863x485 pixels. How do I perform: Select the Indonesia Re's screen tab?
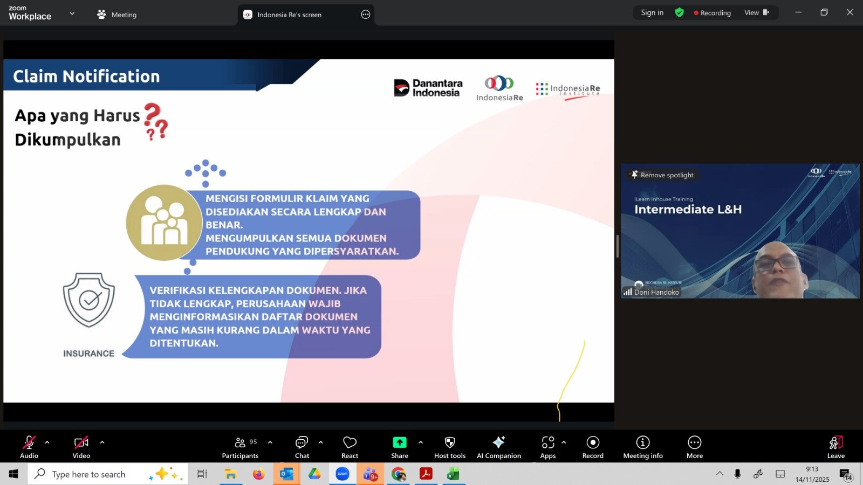289,15
